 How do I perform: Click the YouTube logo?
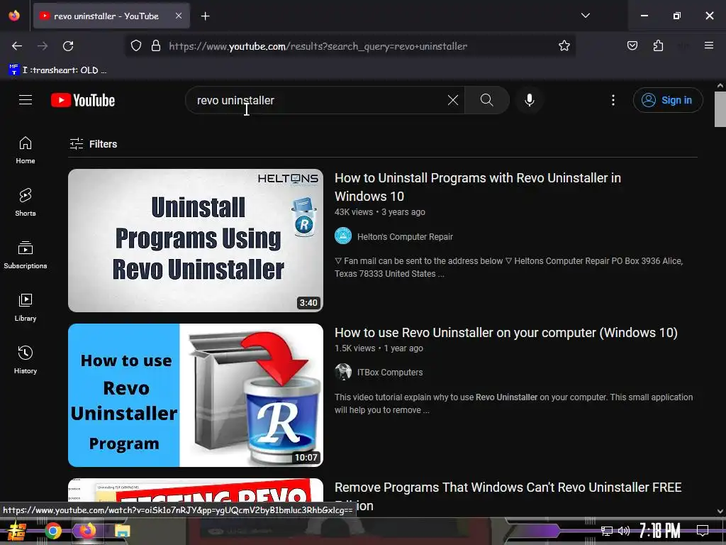[x=83, y=100]
